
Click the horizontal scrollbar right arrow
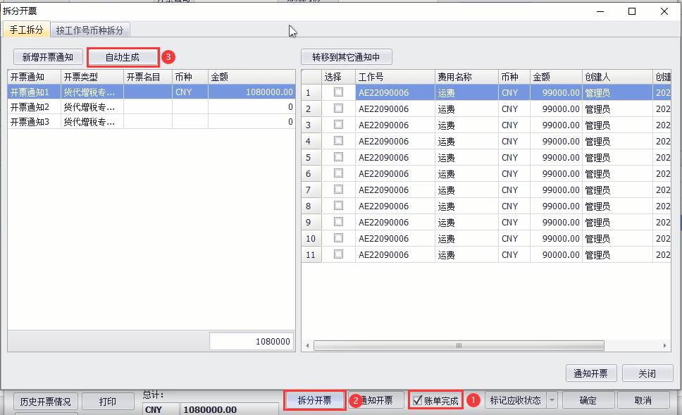tap(666, 346)
